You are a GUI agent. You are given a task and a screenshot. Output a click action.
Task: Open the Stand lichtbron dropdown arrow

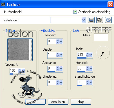coord(91,82)
